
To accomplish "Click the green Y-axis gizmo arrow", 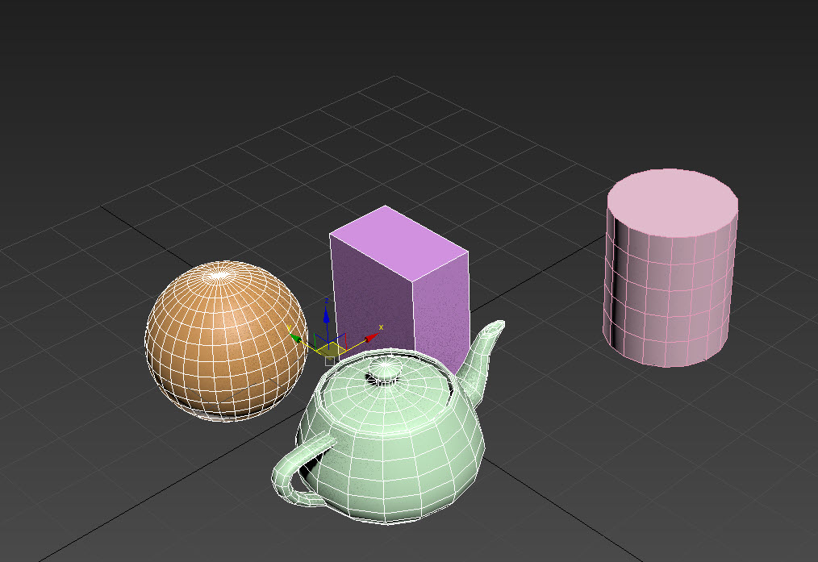I will tap(295, 338).
